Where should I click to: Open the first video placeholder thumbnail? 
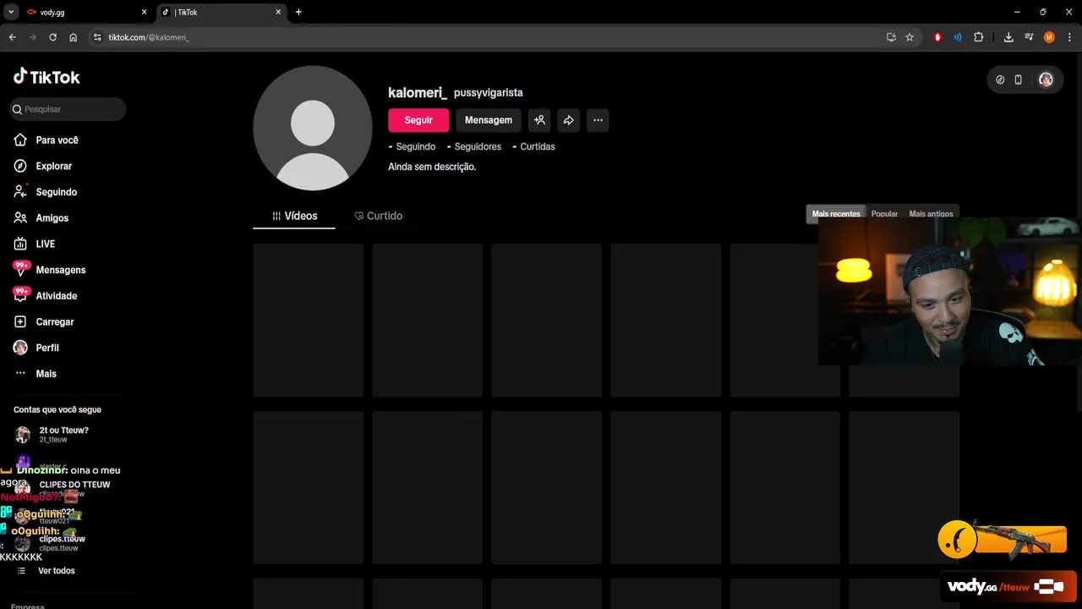(308, 321)
